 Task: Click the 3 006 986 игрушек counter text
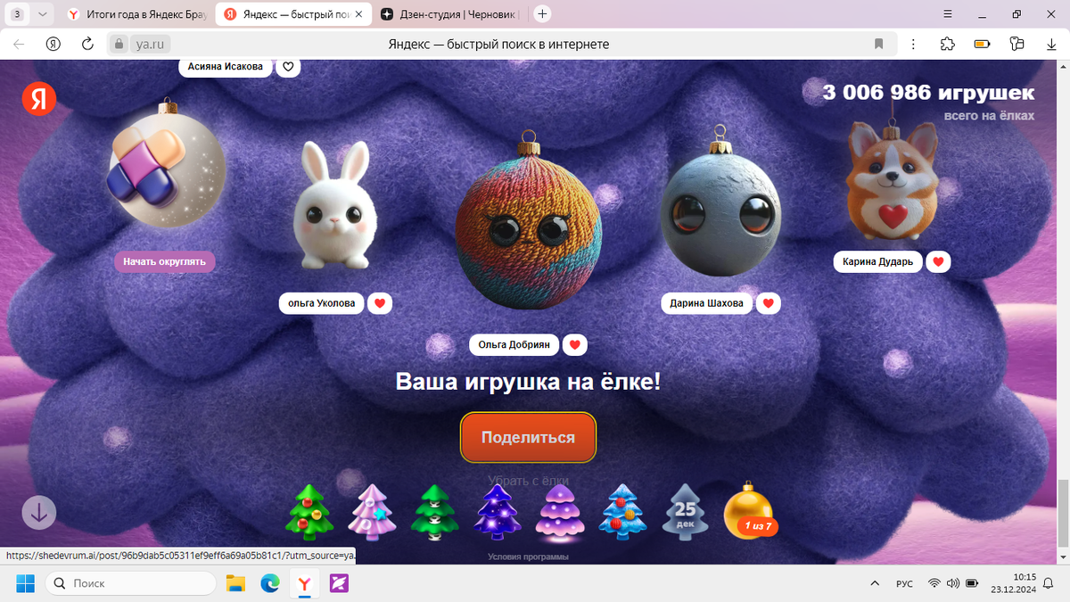pos(928,93)
